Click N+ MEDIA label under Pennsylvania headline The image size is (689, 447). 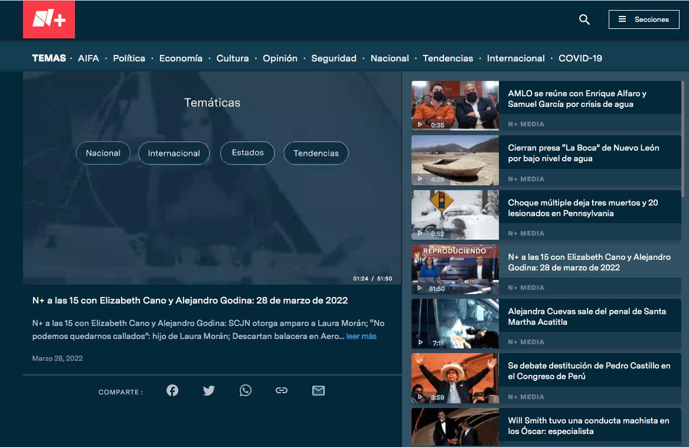[x=526, y=233]
